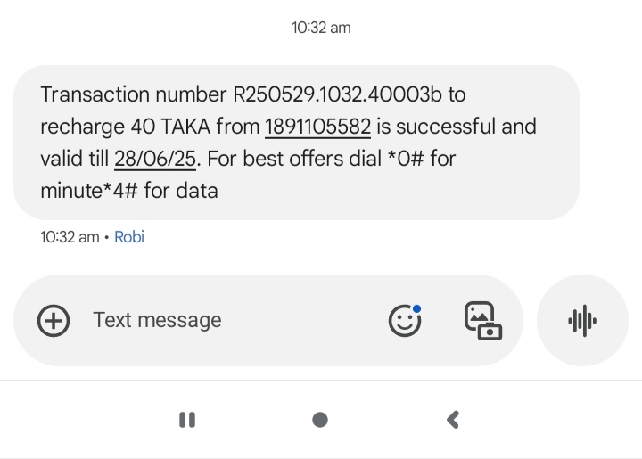Tap the centered 10:32 am timestamp at top
The width and height of the screenshot is (642, 459).
point(321,28)
